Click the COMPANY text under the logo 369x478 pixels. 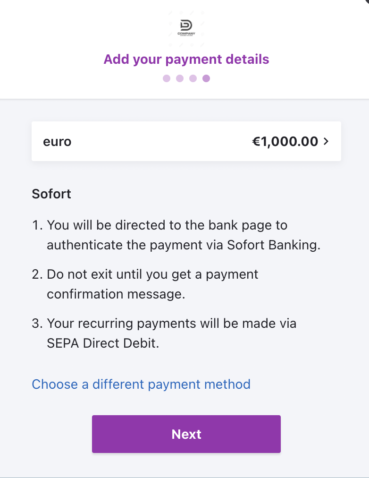coord(186,34)
